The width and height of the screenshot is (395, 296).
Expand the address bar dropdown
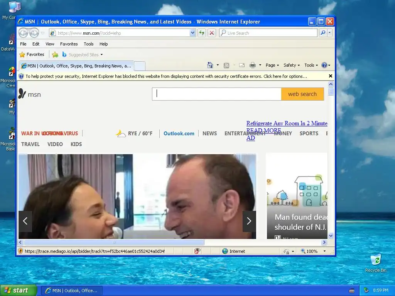pyautogui.click(x=192, y=33)
